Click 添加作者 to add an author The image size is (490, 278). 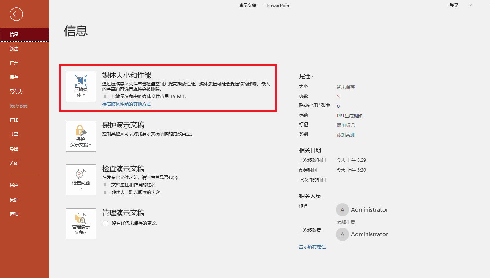click(346, 222)
